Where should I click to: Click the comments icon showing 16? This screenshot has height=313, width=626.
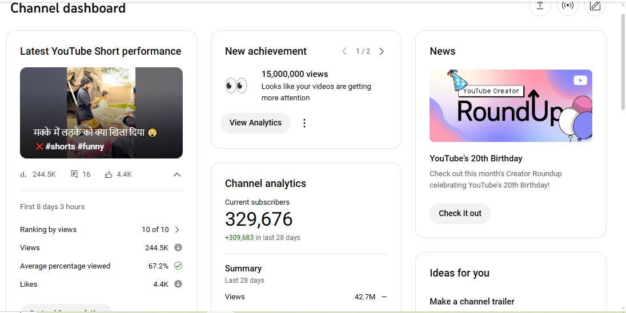74,174
